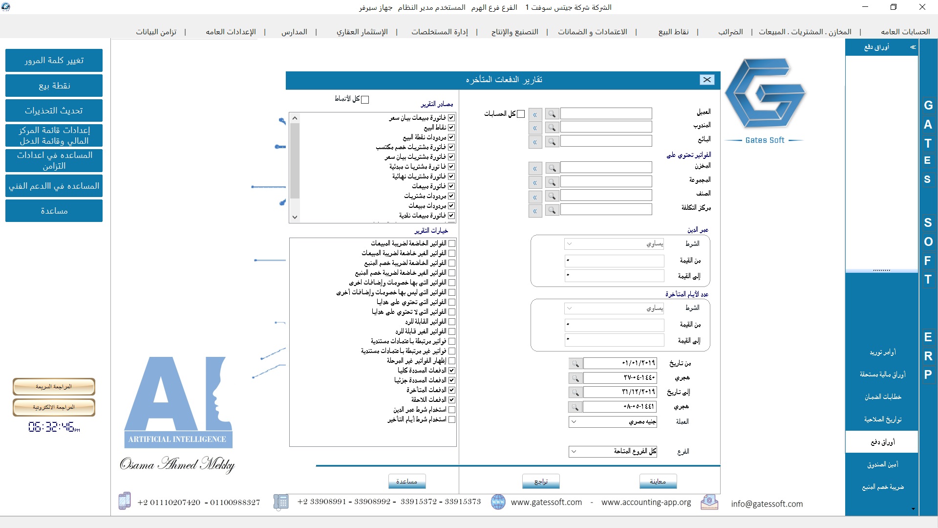Click the double-arrow button for الصنف row
The height and width of the screenshot is (528, 938).
[535, 197]
